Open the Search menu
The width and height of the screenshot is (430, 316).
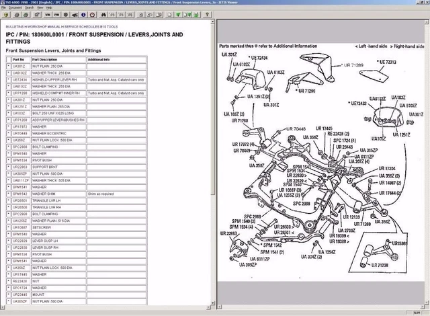point(30,7)
